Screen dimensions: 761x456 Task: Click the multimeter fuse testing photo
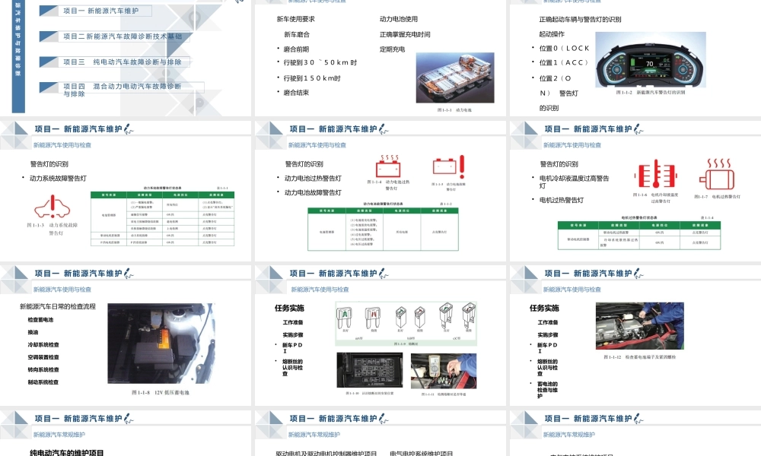(x=444, y=371)
